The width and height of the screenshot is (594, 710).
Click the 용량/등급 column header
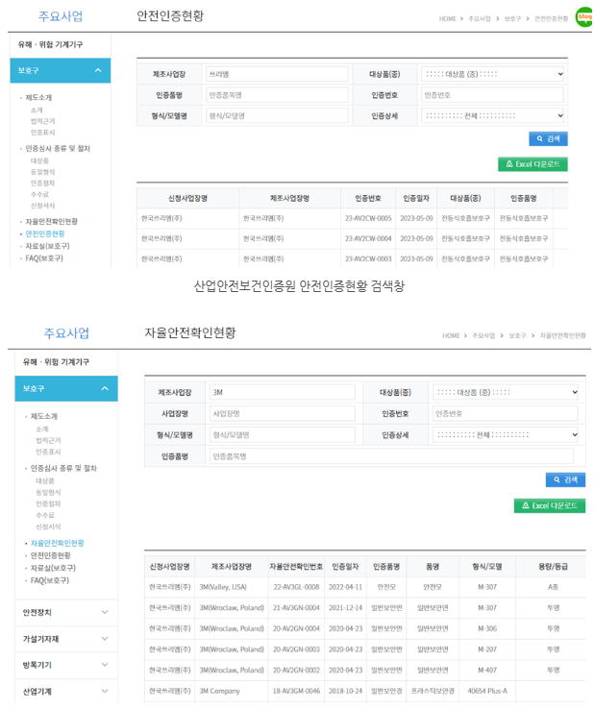coord(553,567)
